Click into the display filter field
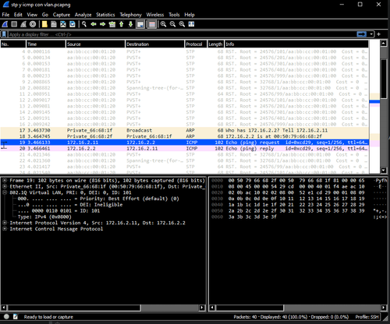This screenshot has height=324, width=390. [x=182, y=34]
